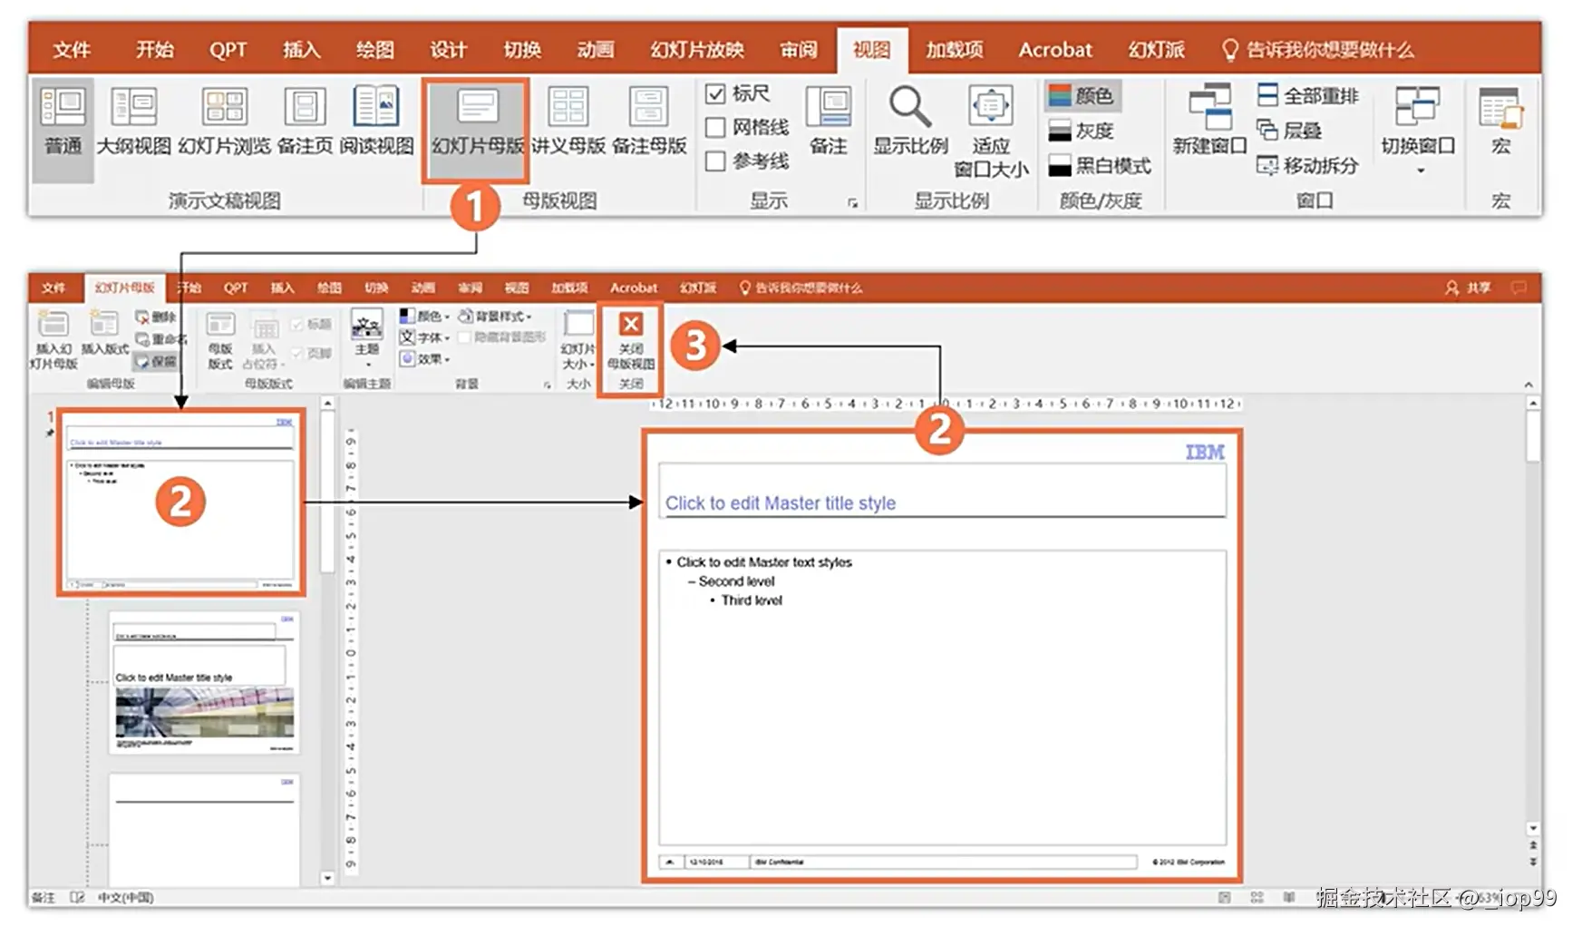Click 保留 preserve master button

(156, 361)
